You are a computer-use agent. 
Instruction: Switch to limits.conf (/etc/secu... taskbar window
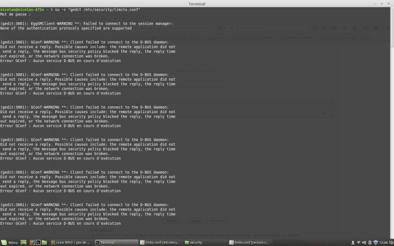(161, 243)
